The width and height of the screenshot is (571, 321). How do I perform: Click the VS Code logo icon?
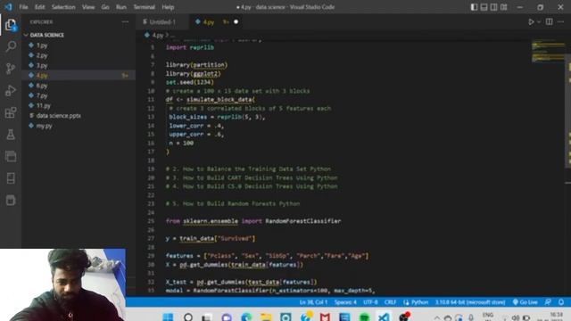click(x=8, y=7)
